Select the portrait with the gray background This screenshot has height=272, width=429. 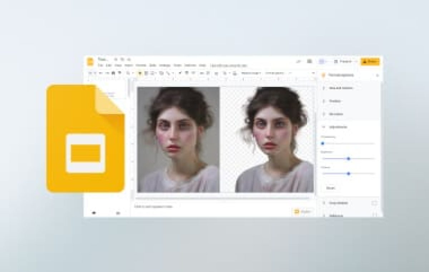point(178,139)
